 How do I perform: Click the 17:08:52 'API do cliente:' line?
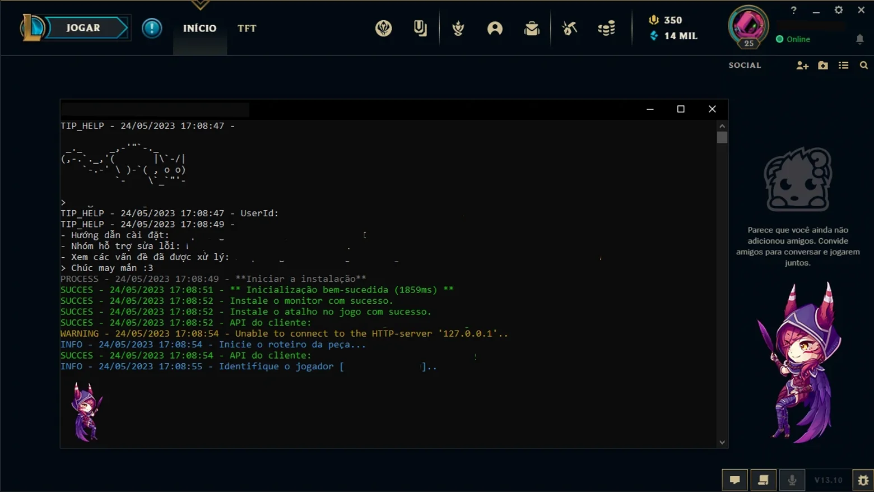pos(186,323)
